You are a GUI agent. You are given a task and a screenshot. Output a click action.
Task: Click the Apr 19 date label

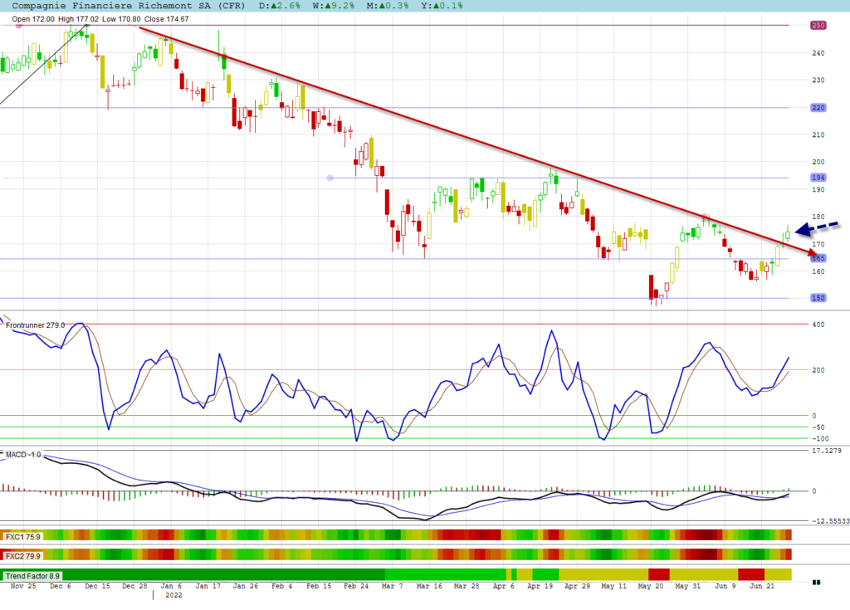[x=540, y=586]
